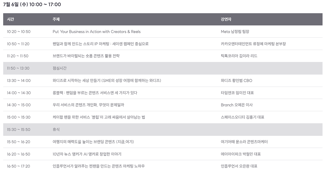Select the Put Your Business in Action session title
Image resolution: width=325 pixels, height=171 pixels.
96,32
